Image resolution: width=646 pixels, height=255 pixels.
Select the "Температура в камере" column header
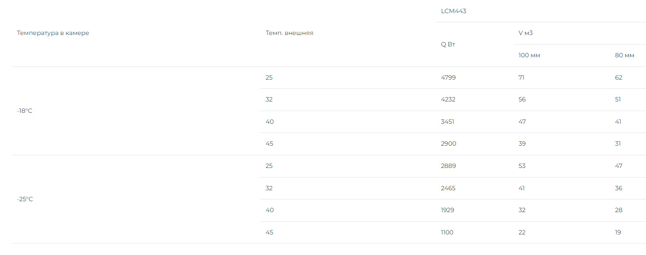53,33
